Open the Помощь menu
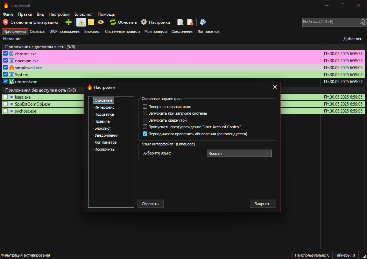Screen dimensions: 367x259 pos(106,14)
